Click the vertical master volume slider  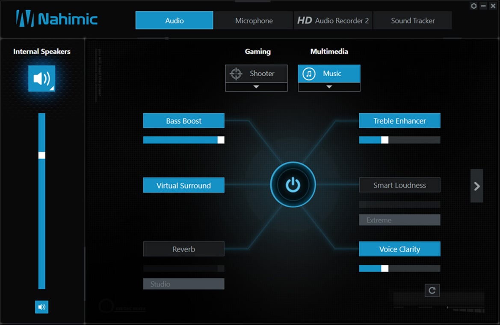[42, 201]
